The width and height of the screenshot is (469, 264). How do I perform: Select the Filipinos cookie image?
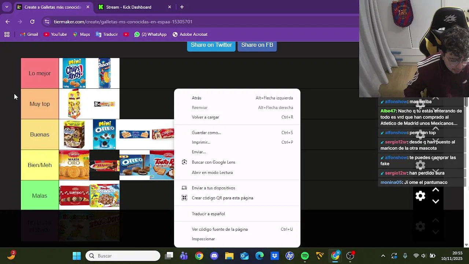tap(104, 165)
